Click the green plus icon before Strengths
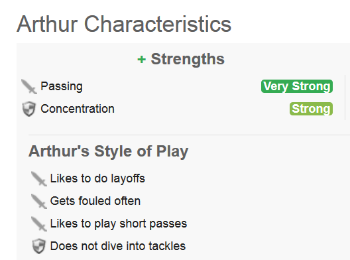This screenshot has width=350, height=260. [x=141, y=60]
